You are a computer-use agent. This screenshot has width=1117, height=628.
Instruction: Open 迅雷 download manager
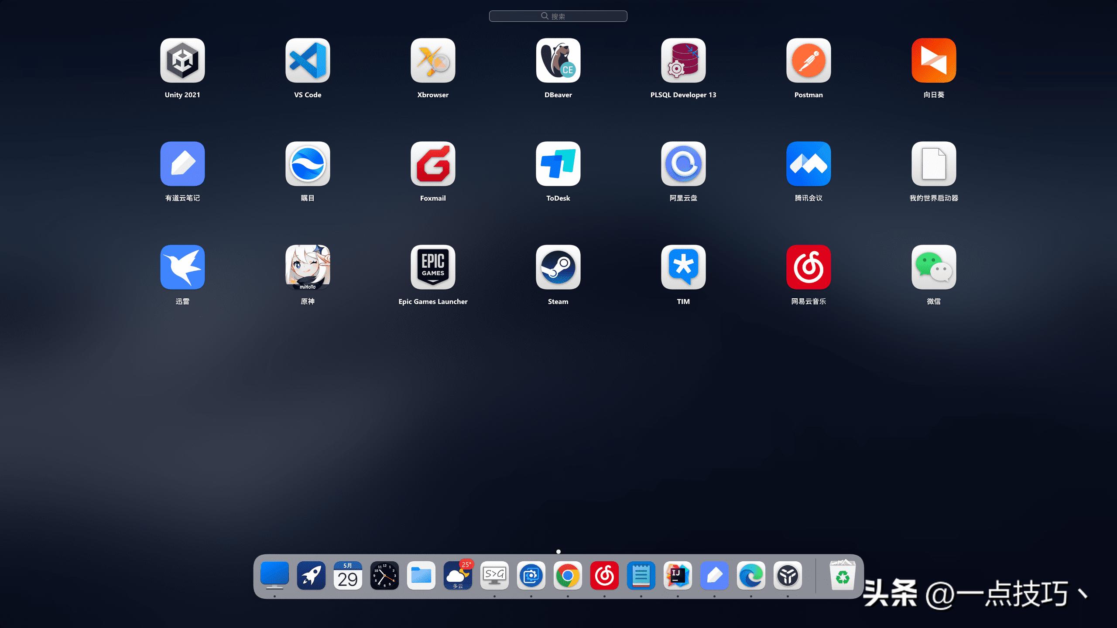point(182,267)
